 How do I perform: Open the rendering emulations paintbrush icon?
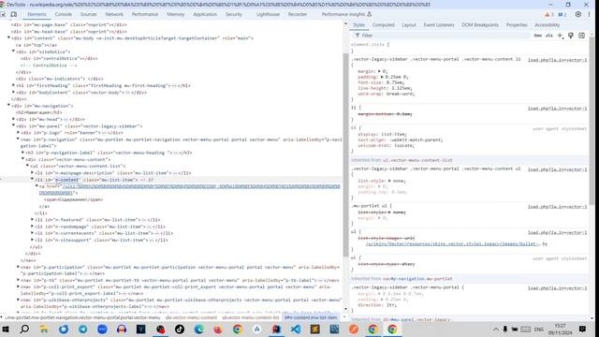pos(571,36)
